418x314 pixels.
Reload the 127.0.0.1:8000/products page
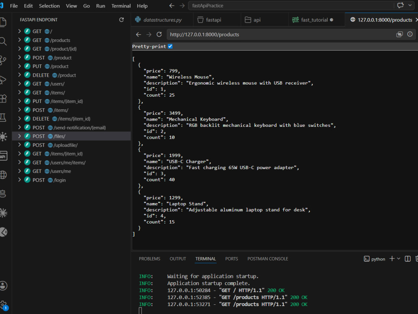coord(159,34)
